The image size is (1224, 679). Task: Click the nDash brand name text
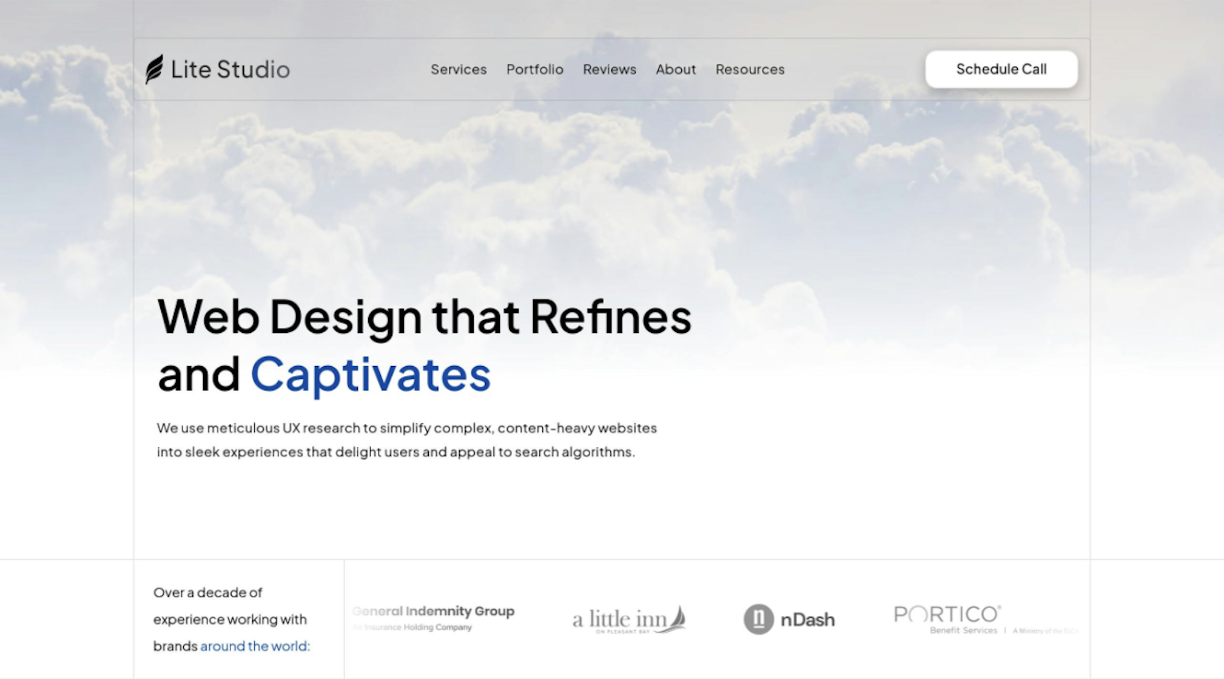(x=807, y=620)
